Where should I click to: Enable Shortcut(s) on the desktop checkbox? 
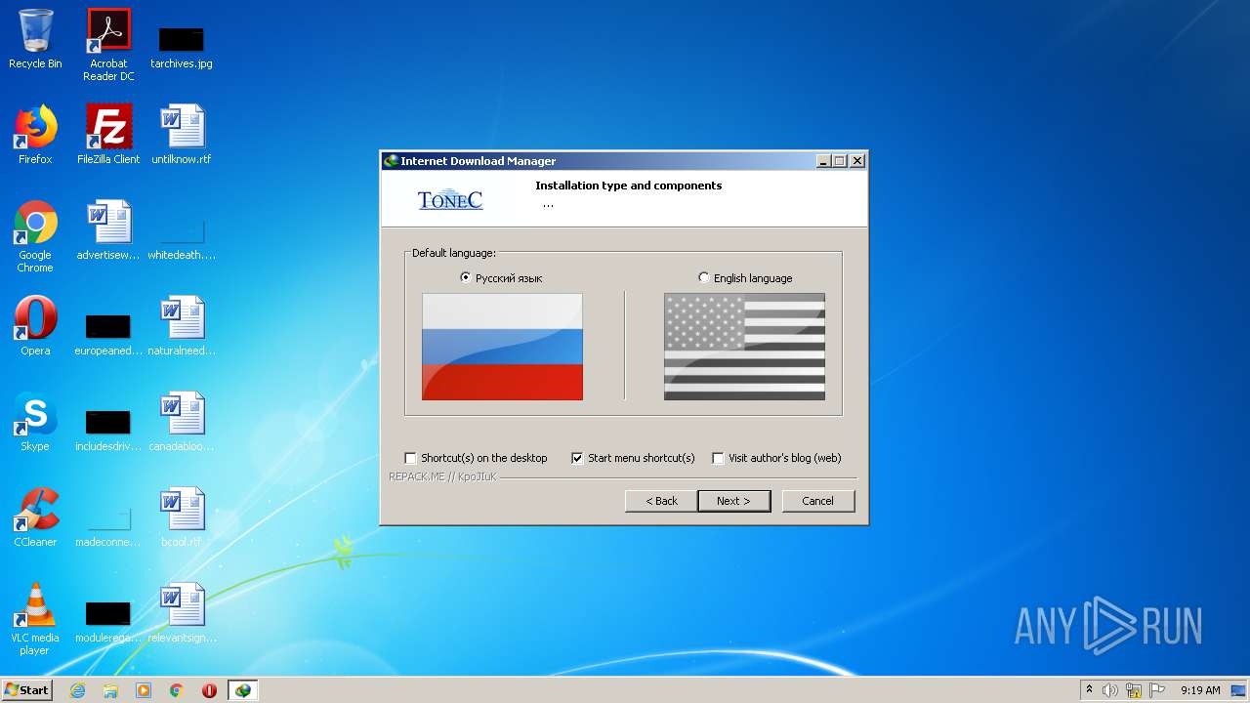[x=411, y=458]
